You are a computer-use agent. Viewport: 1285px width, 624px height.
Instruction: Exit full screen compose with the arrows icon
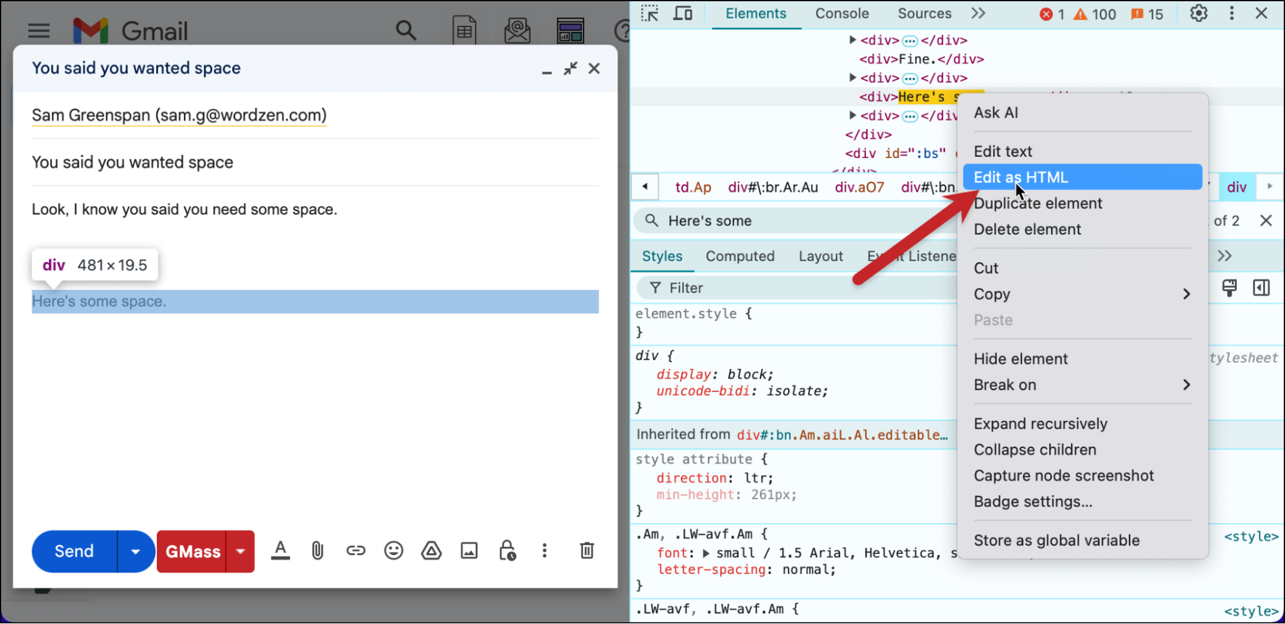pos(570,68)
